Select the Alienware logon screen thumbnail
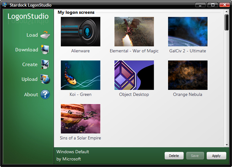Image resolution: width=232 pixels, height=167 pixels. click(81, 32)
